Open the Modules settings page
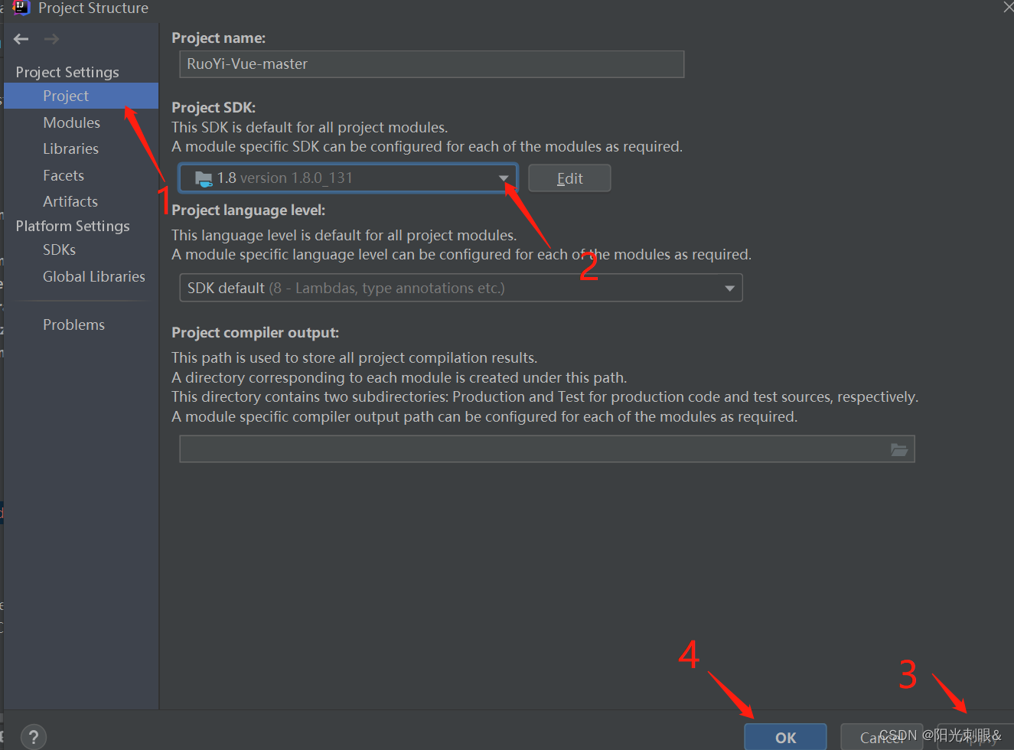Image resolution: width=1014 pixels, height=750 pixels. tap(71, 122)
